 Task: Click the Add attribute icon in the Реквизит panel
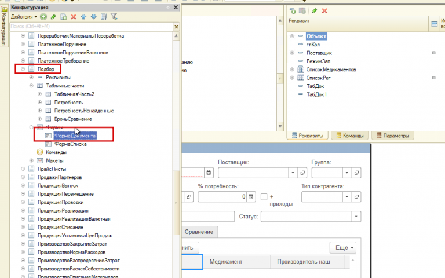tap(293, 11)
